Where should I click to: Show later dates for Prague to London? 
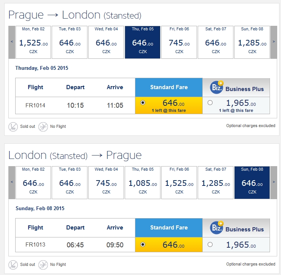coord(274,42)
